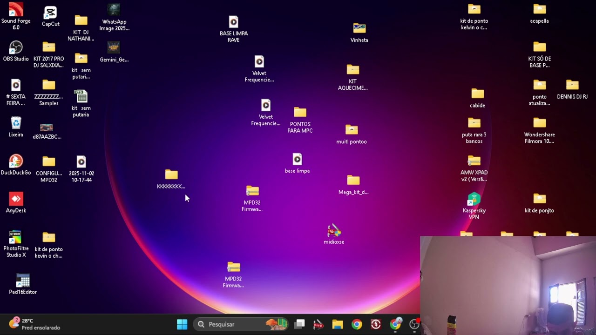Select the OBS Studio desktop shortcut
This screenshot has width=596, height=335.
16,51
